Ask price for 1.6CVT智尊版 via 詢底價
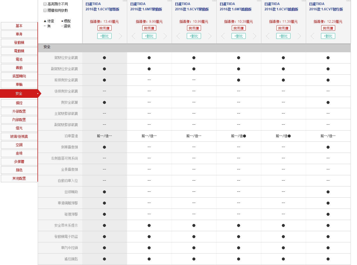 (104, 28)
